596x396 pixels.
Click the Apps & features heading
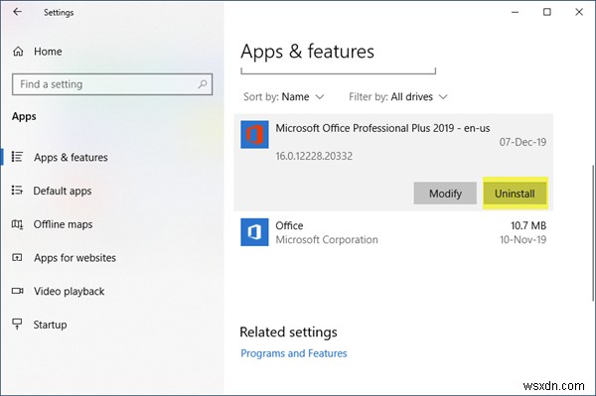[308, 52]
